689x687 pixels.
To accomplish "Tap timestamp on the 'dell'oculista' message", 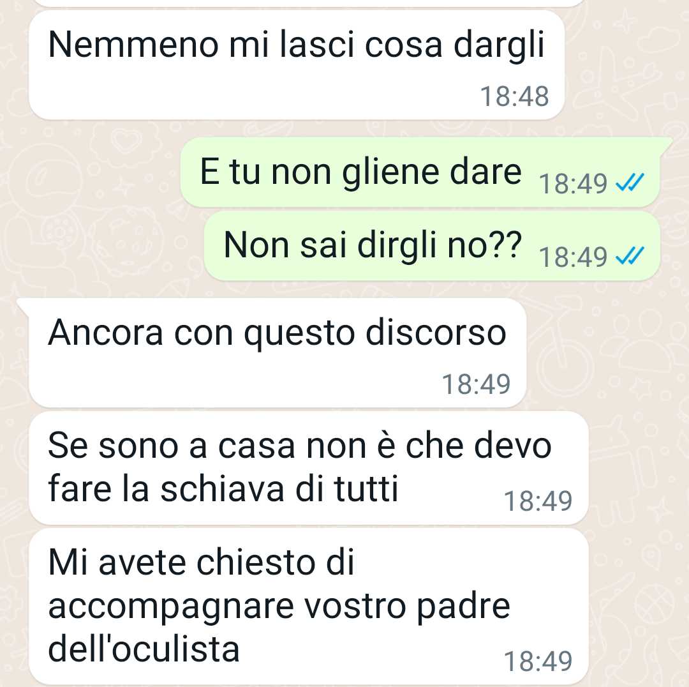I will (538, 661).
